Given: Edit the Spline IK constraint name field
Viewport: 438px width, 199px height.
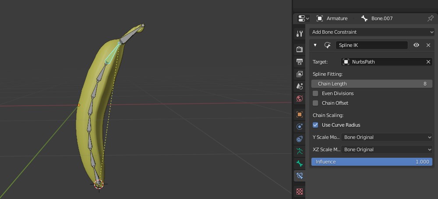Looking at the screenshot, I should (x=372, y=45).
